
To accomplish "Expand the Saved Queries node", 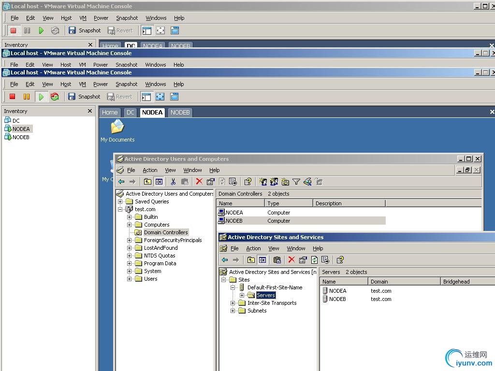I will click(120, 201).
